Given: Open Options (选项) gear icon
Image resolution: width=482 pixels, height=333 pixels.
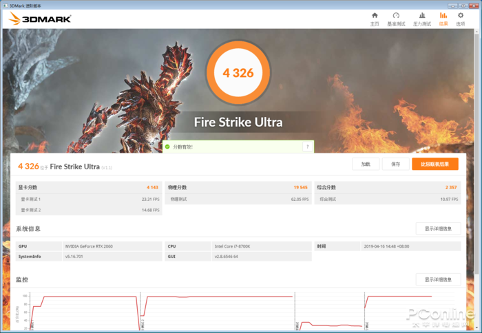Looking at the screenshot, I should pyautogui.click(x=460, y=19).
